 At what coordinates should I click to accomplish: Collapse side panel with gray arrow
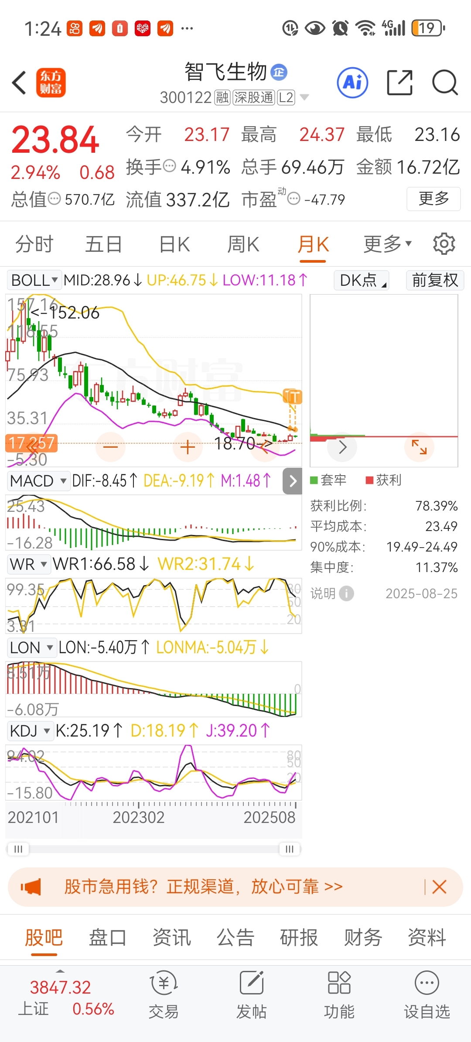coord(293,481)
